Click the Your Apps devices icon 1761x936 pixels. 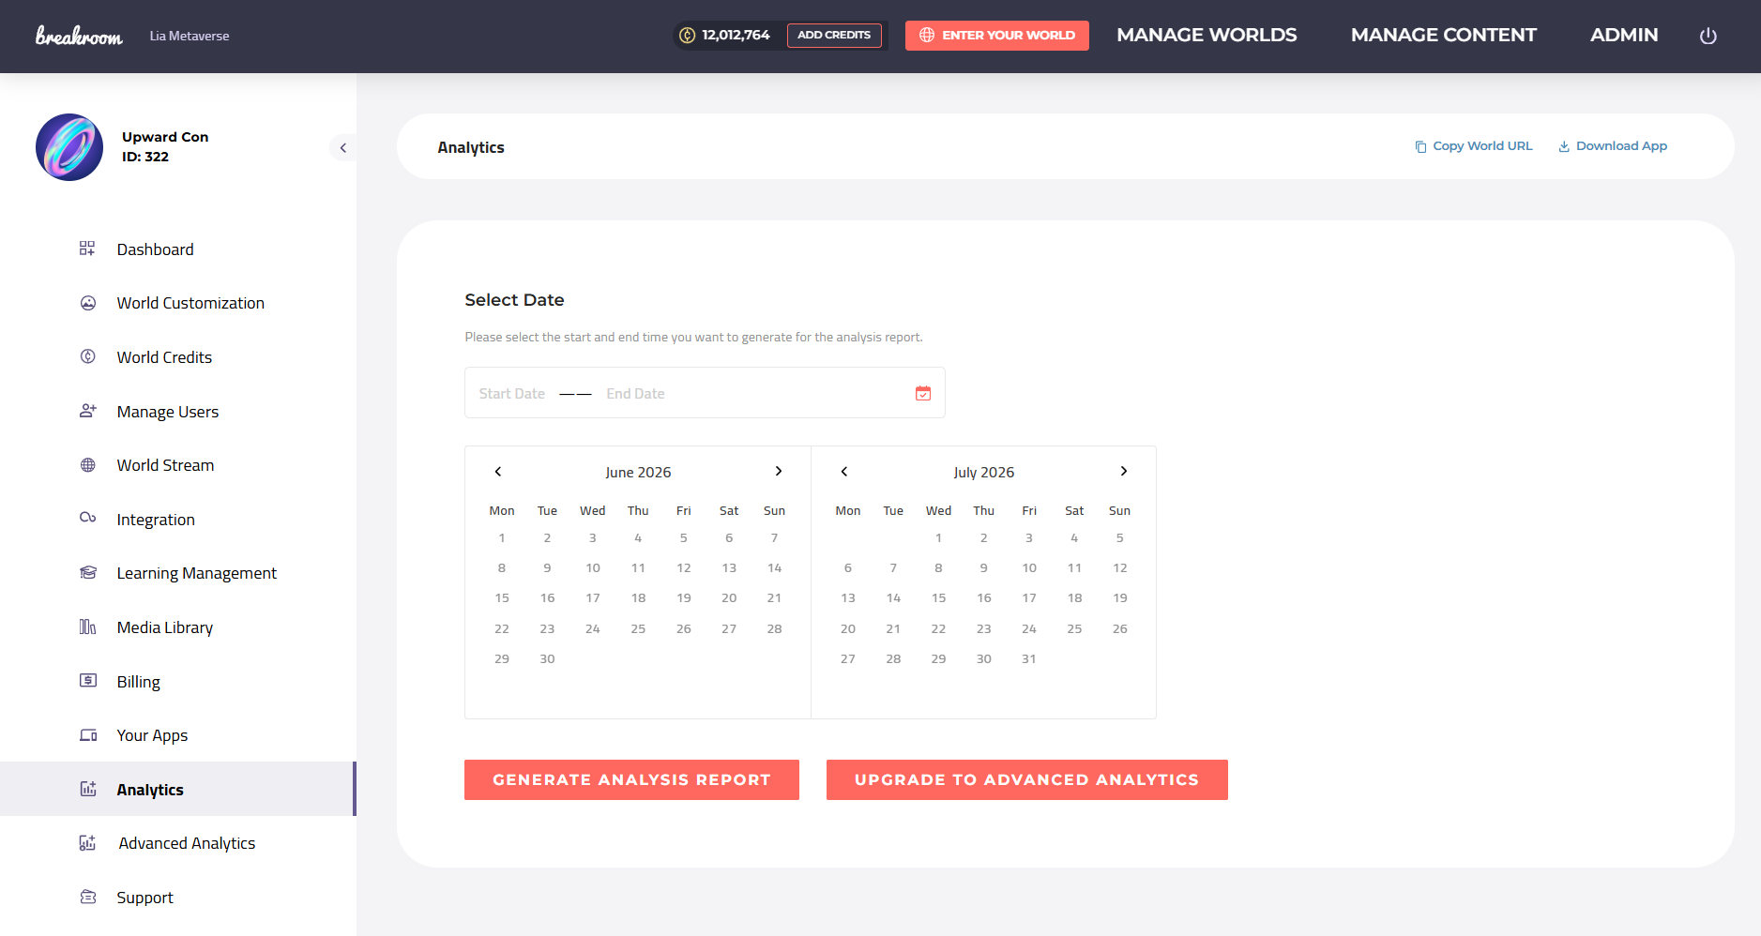coord(88,734)
